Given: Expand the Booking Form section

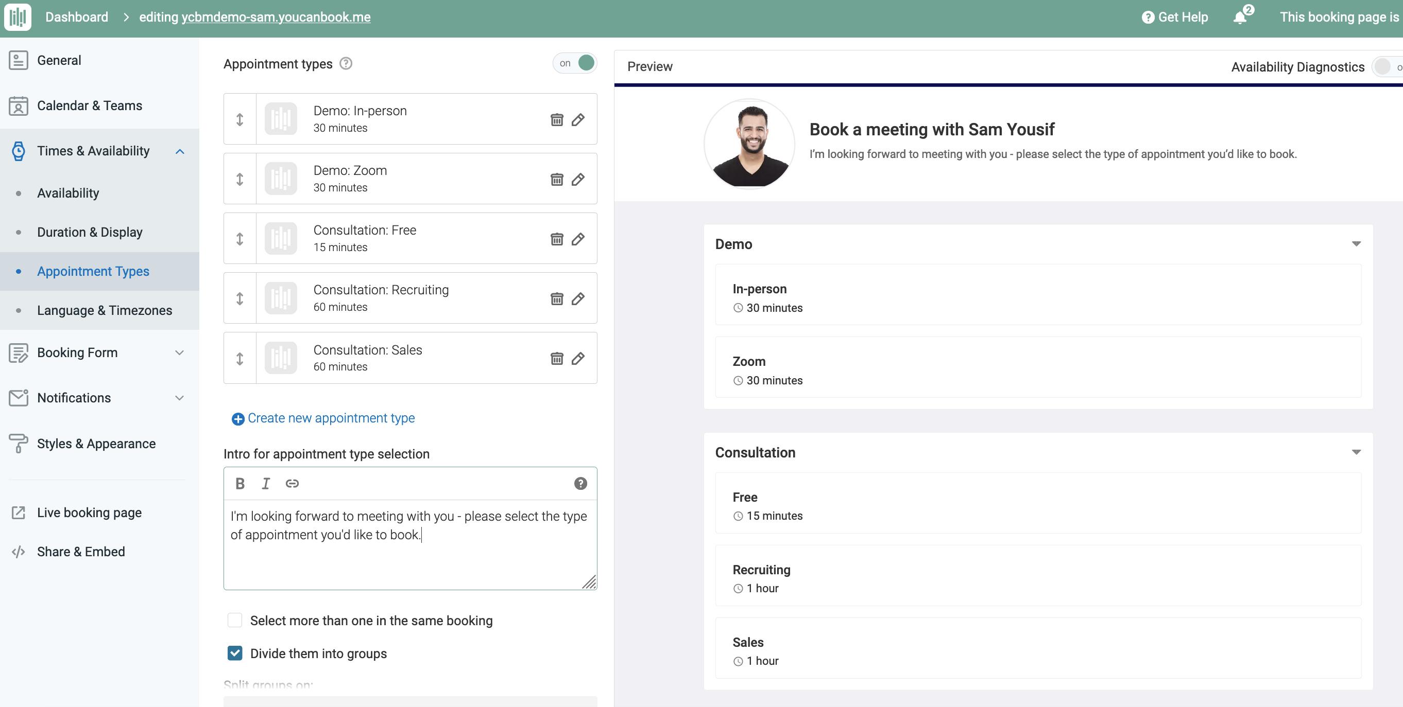Looking at the screenshot, I should pyautogui.click(x=180, y=352).
